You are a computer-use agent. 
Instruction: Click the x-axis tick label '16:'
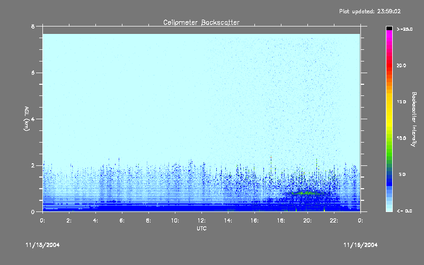254,220
